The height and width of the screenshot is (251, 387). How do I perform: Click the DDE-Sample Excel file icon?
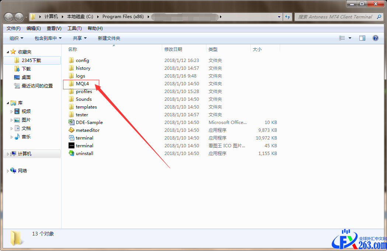[x=72, y=122]
